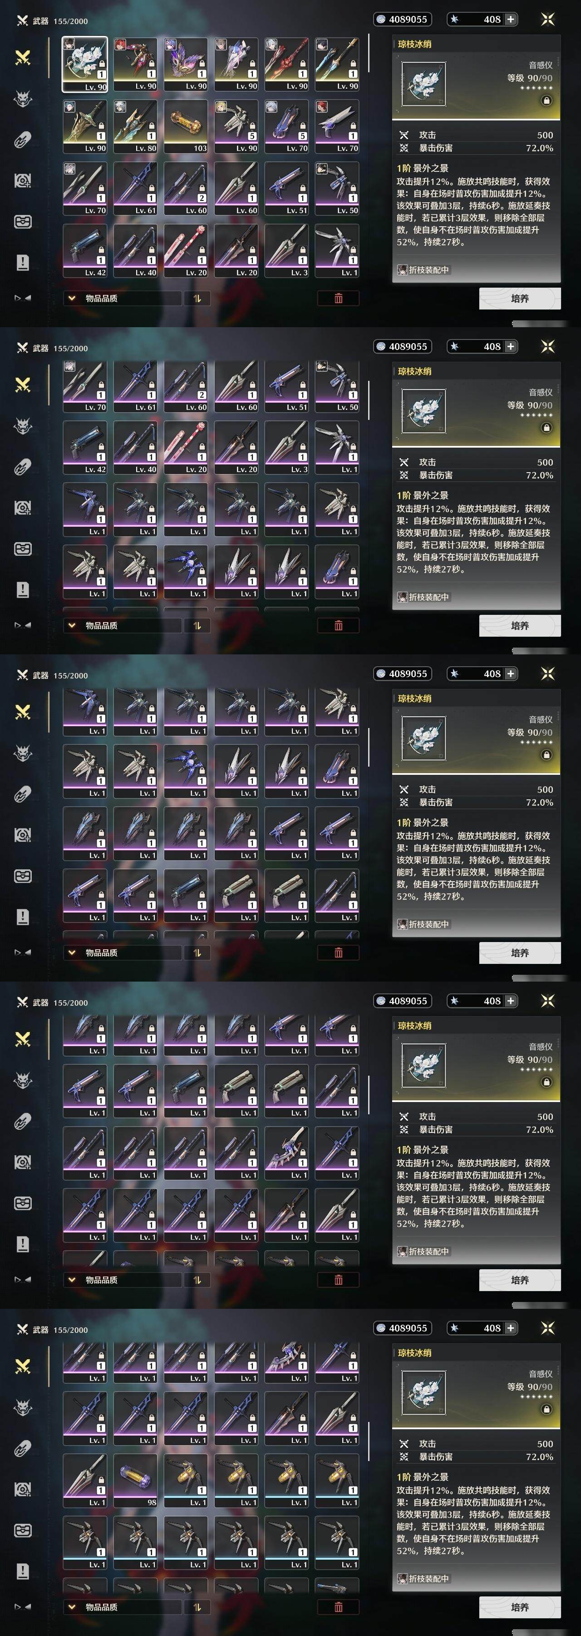Click the 培养 button in the topmost screen
Image resolution: width=581 pixels, height=1636 pixels.
click(519, 298)
